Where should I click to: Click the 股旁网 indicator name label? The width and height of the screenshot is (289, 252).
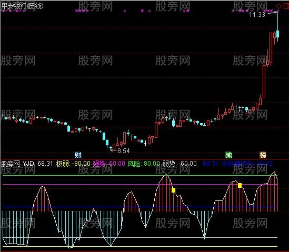click(x=11, y=164)
